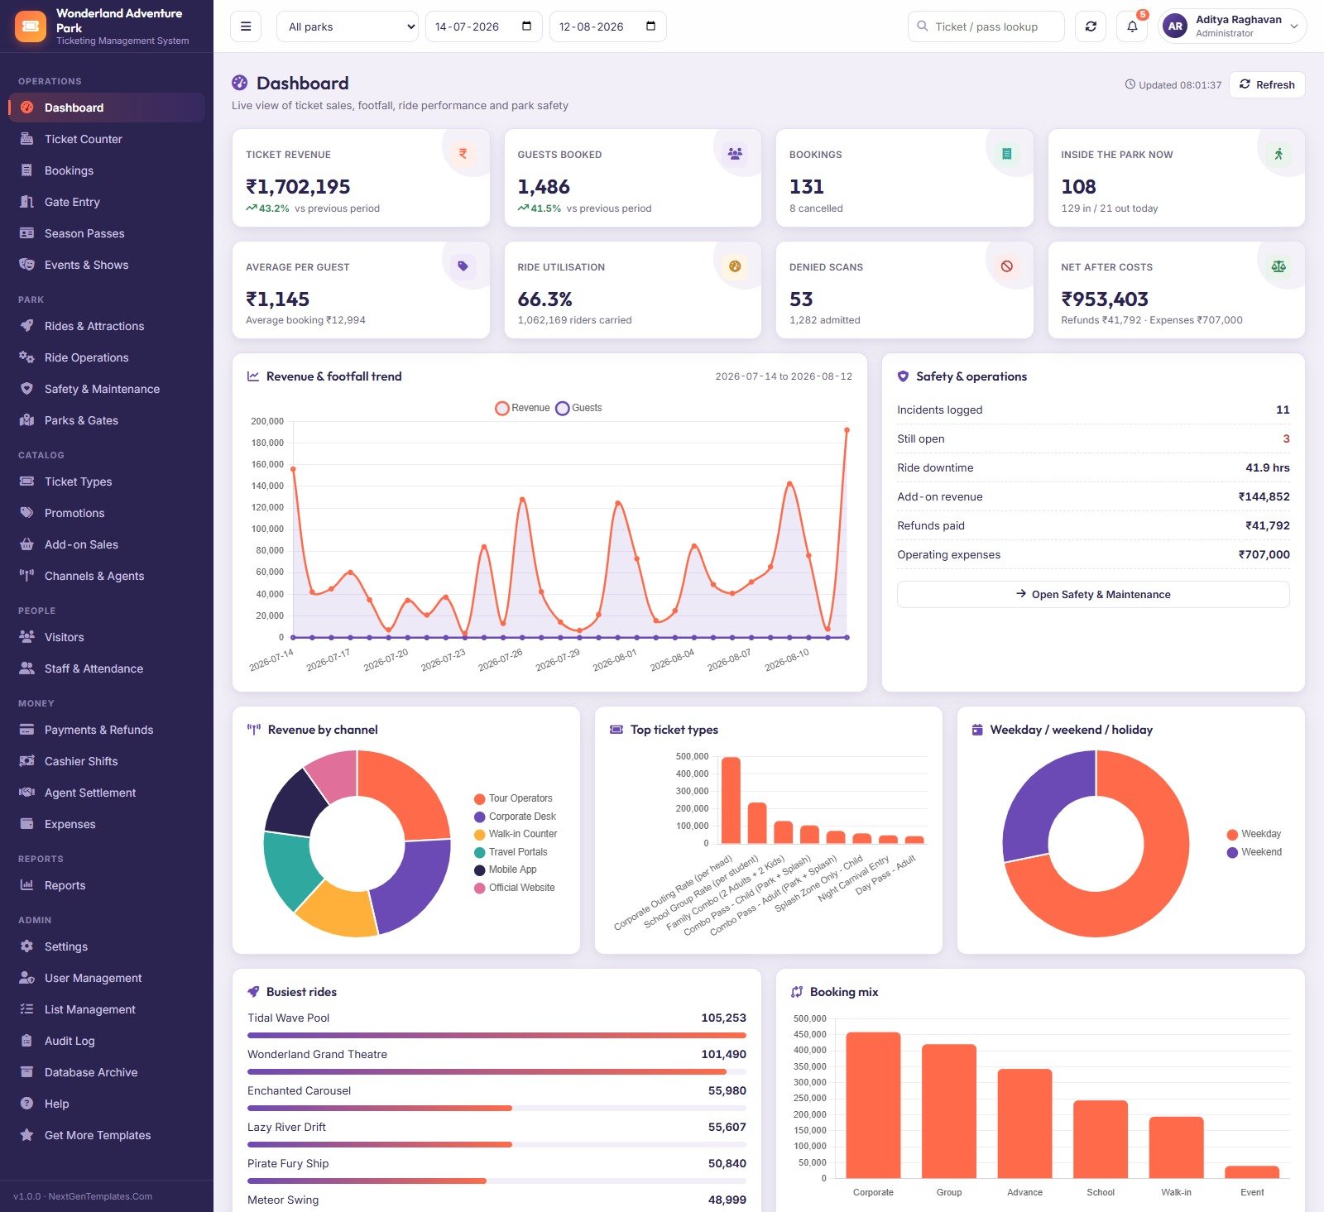Open Database Archive in the sidebar
Screen dimensions: 1324x1212
point(107,1072)
